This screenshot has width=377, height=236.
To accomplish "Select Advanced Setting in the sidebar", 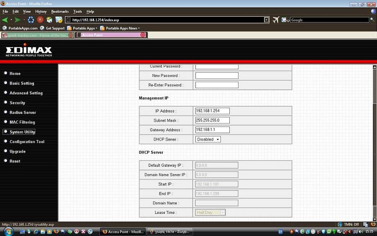I will [26, 93].
